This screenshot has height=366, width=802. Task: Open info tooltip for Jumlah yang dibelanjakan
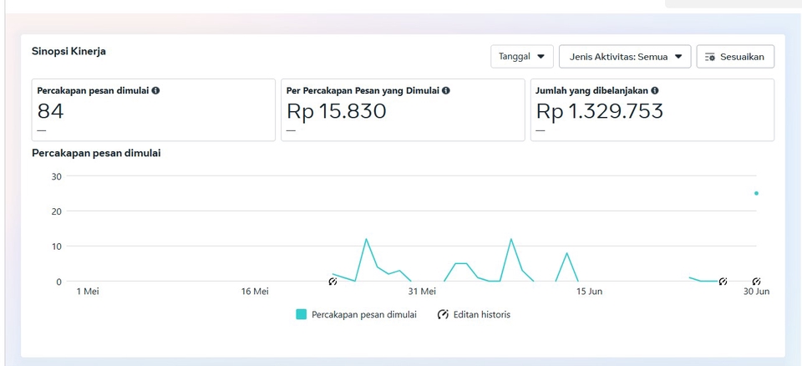(655, 90)
